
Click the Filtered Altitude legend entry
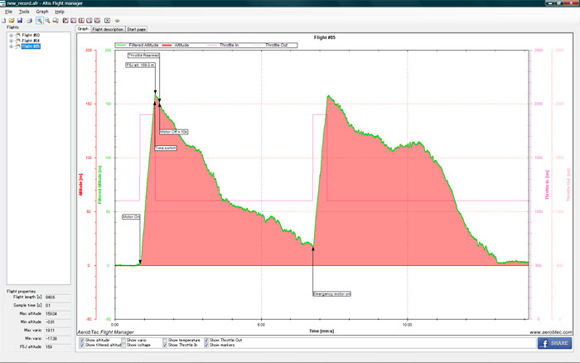coord(138,45)
